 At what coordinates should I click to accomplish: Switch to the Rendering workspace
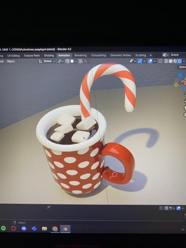pyautogui.click(x=80, y=55)
